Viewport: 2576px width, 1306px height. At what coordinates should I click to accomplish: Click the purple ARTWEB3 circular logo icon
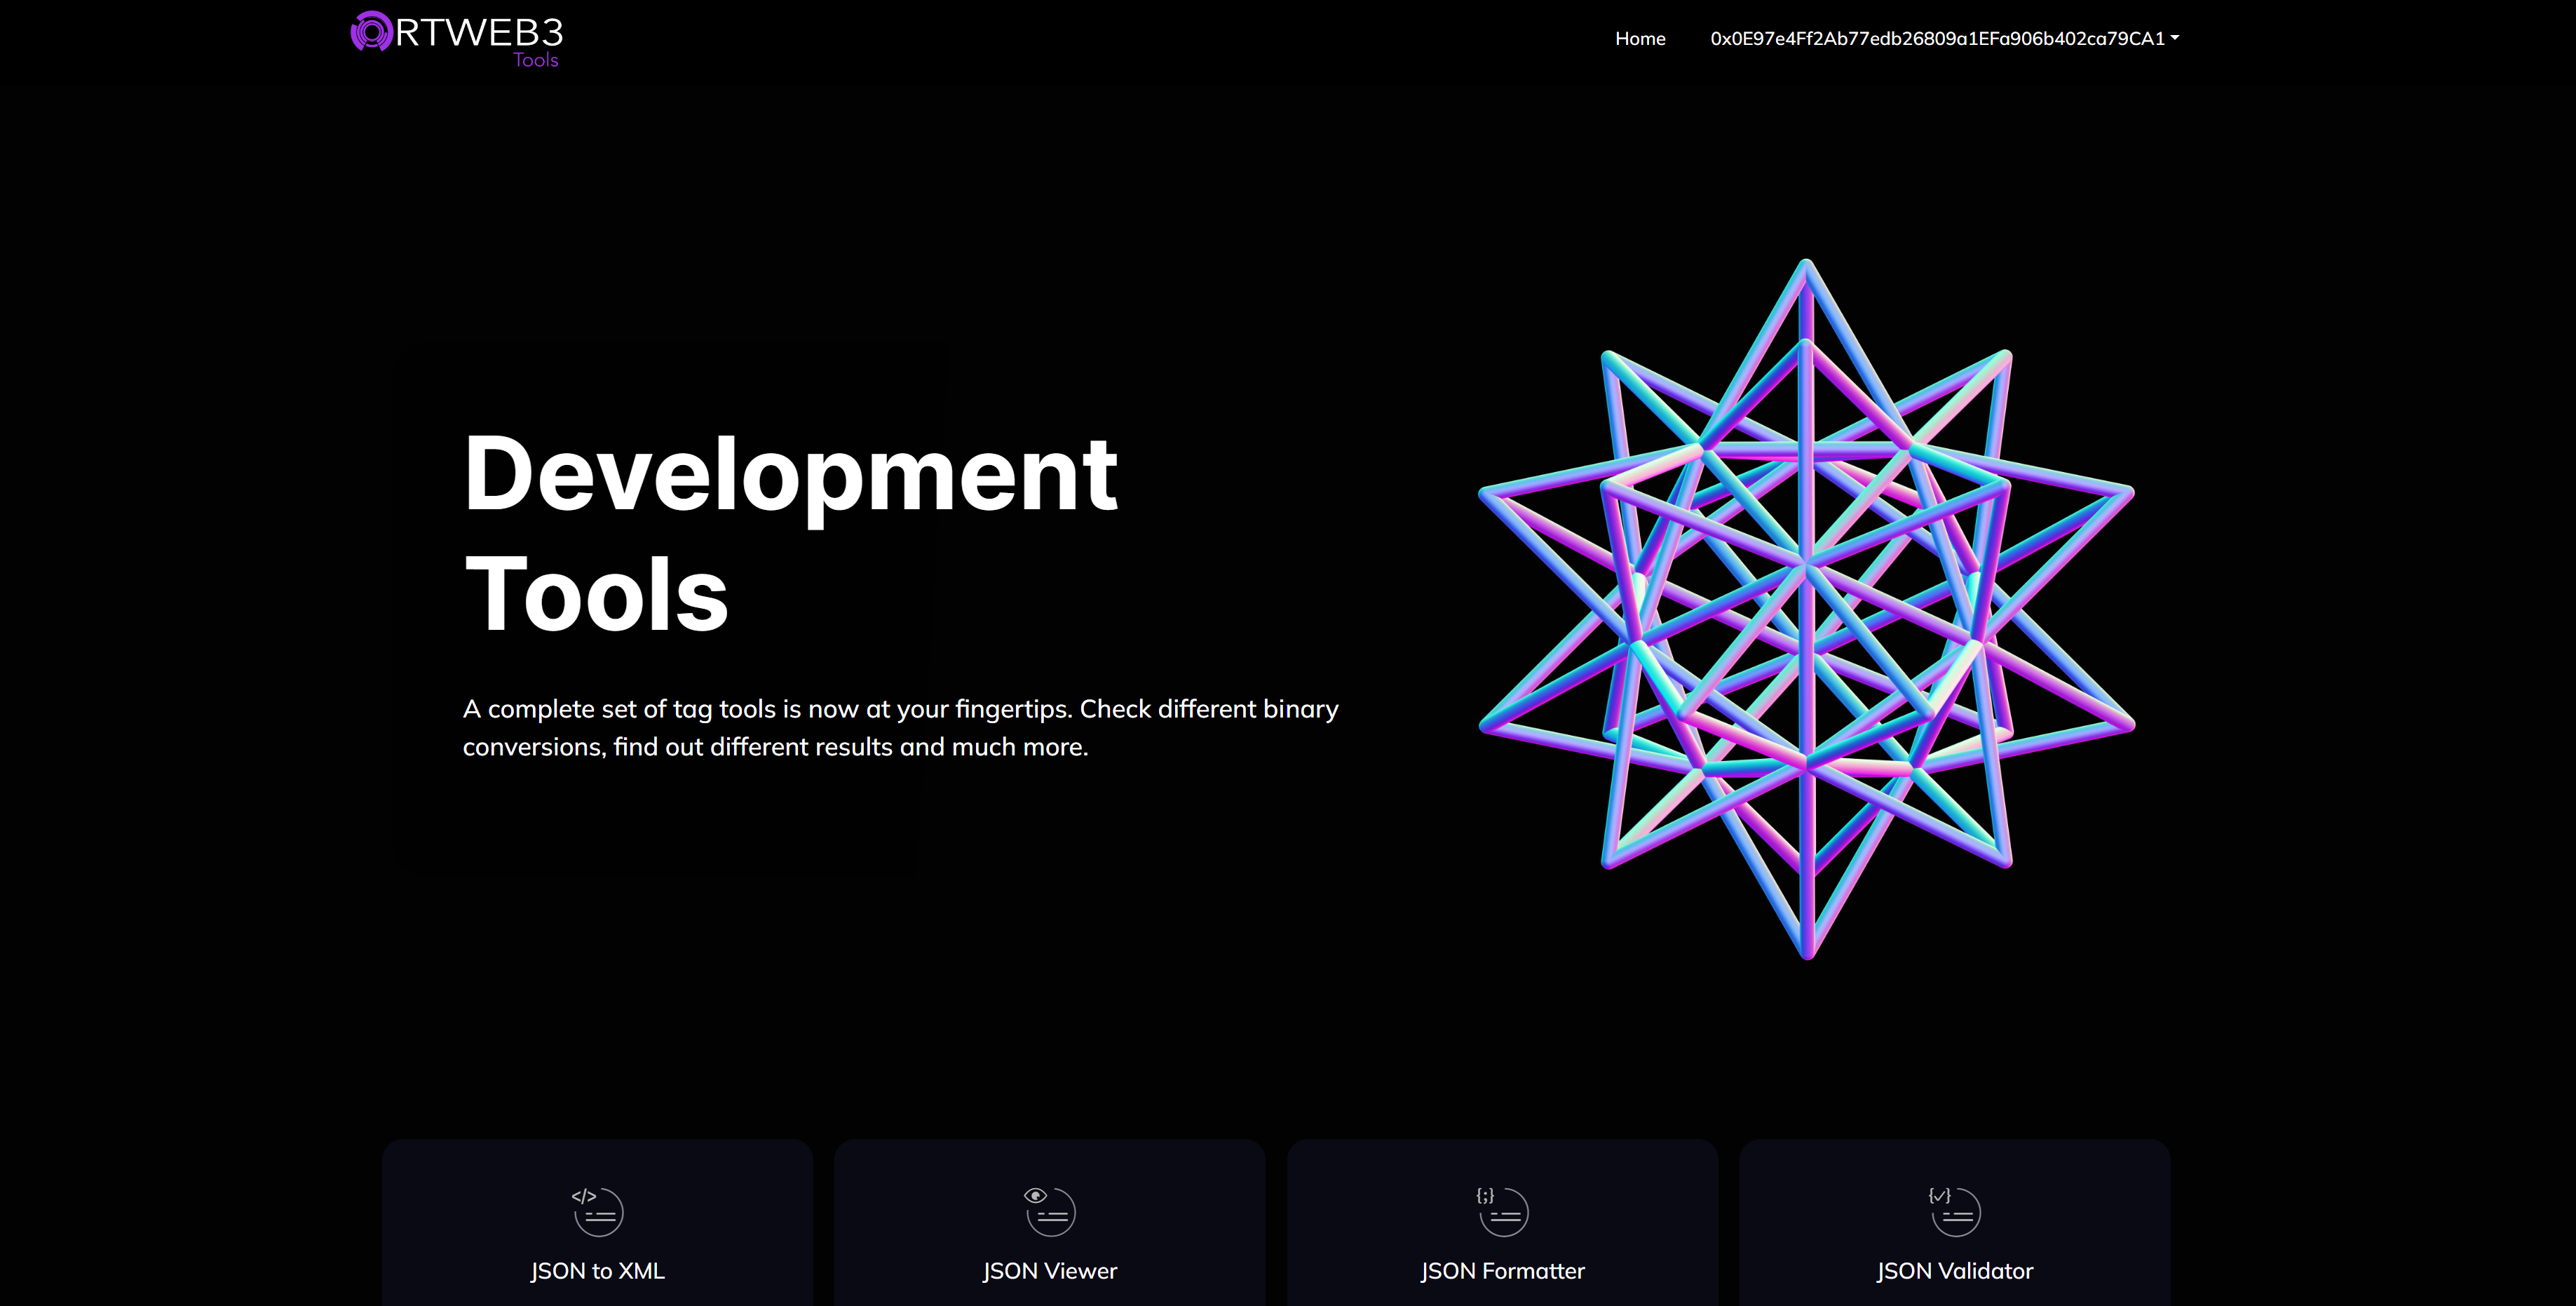click(x=371, y=32)
